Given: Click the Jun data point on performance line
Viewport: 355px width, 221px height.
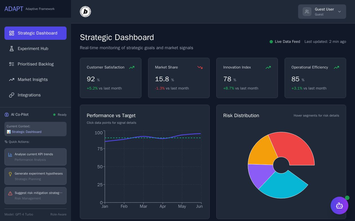Looking at the screenshot, I should pyautogui.click(x=201, y=134).
